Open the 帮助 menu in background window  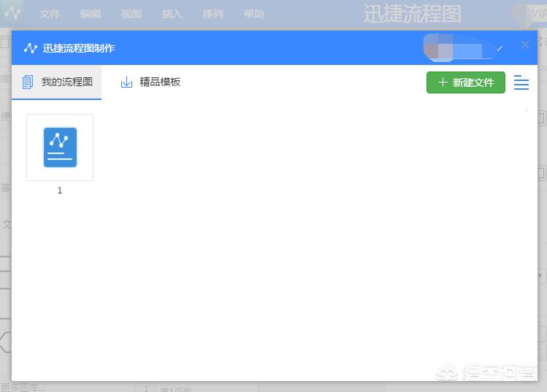point(253,14)
